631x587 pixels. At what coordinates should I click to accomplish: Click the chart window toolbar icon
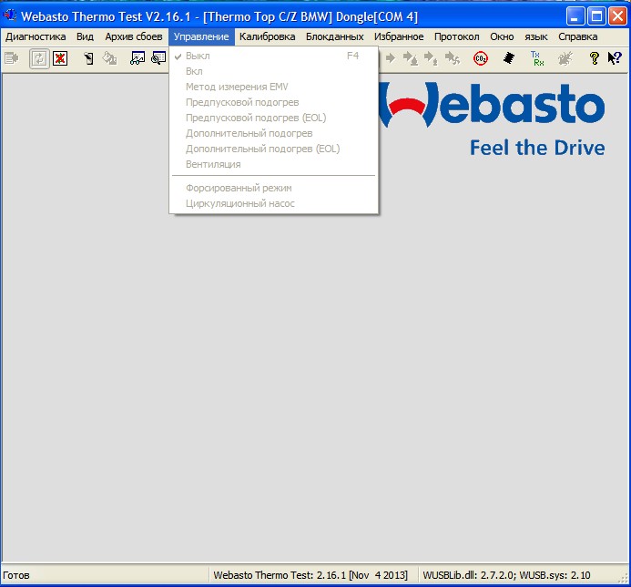click(137, 59)
